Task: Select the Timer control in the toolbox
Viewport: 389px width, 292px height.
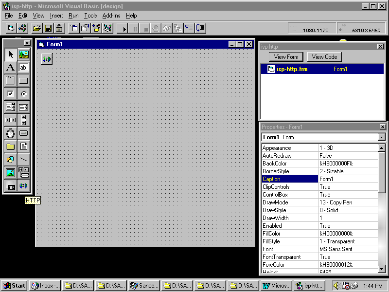Action: point(10,133)
